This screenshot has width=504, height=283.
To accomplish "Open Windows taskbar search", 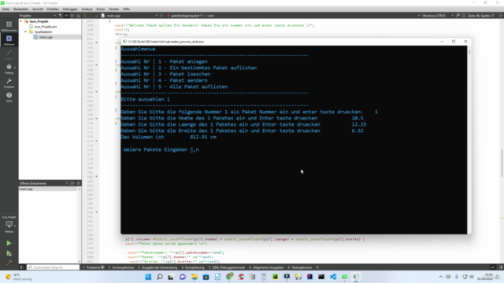I will coord(160,277).
